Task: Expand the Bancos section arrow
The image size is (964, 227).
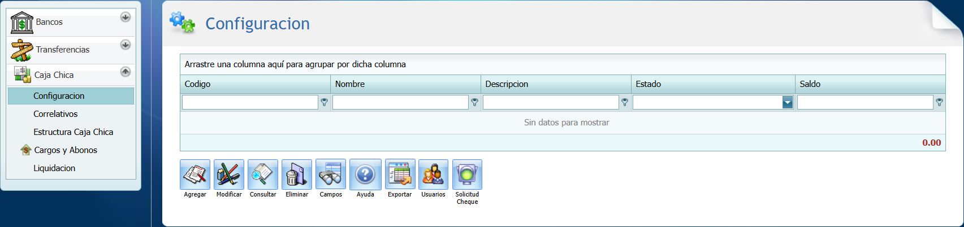Action: [126, 17]
